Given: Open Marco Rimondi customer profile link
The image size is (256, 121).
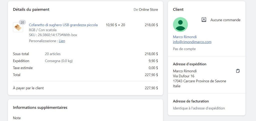Looking at the screenshot, I should coord(185,37).
